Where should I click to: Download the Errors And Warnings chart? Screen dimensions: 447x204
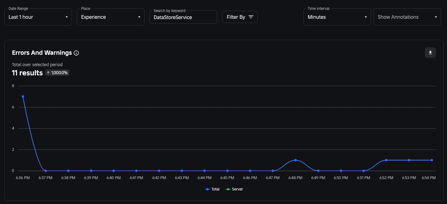(430, 53)
